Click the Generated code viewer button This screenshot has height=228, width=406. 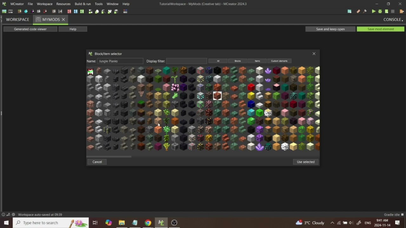tap(30, 29)
